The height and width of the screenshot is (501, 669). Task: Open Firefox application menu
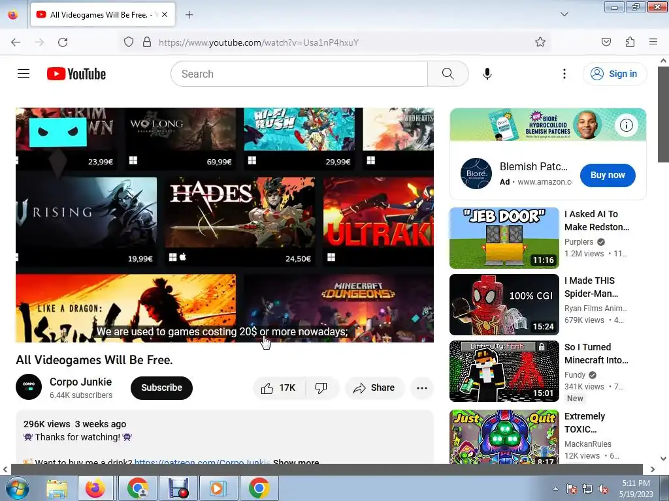pyautogui.click(x=653, y=42)
